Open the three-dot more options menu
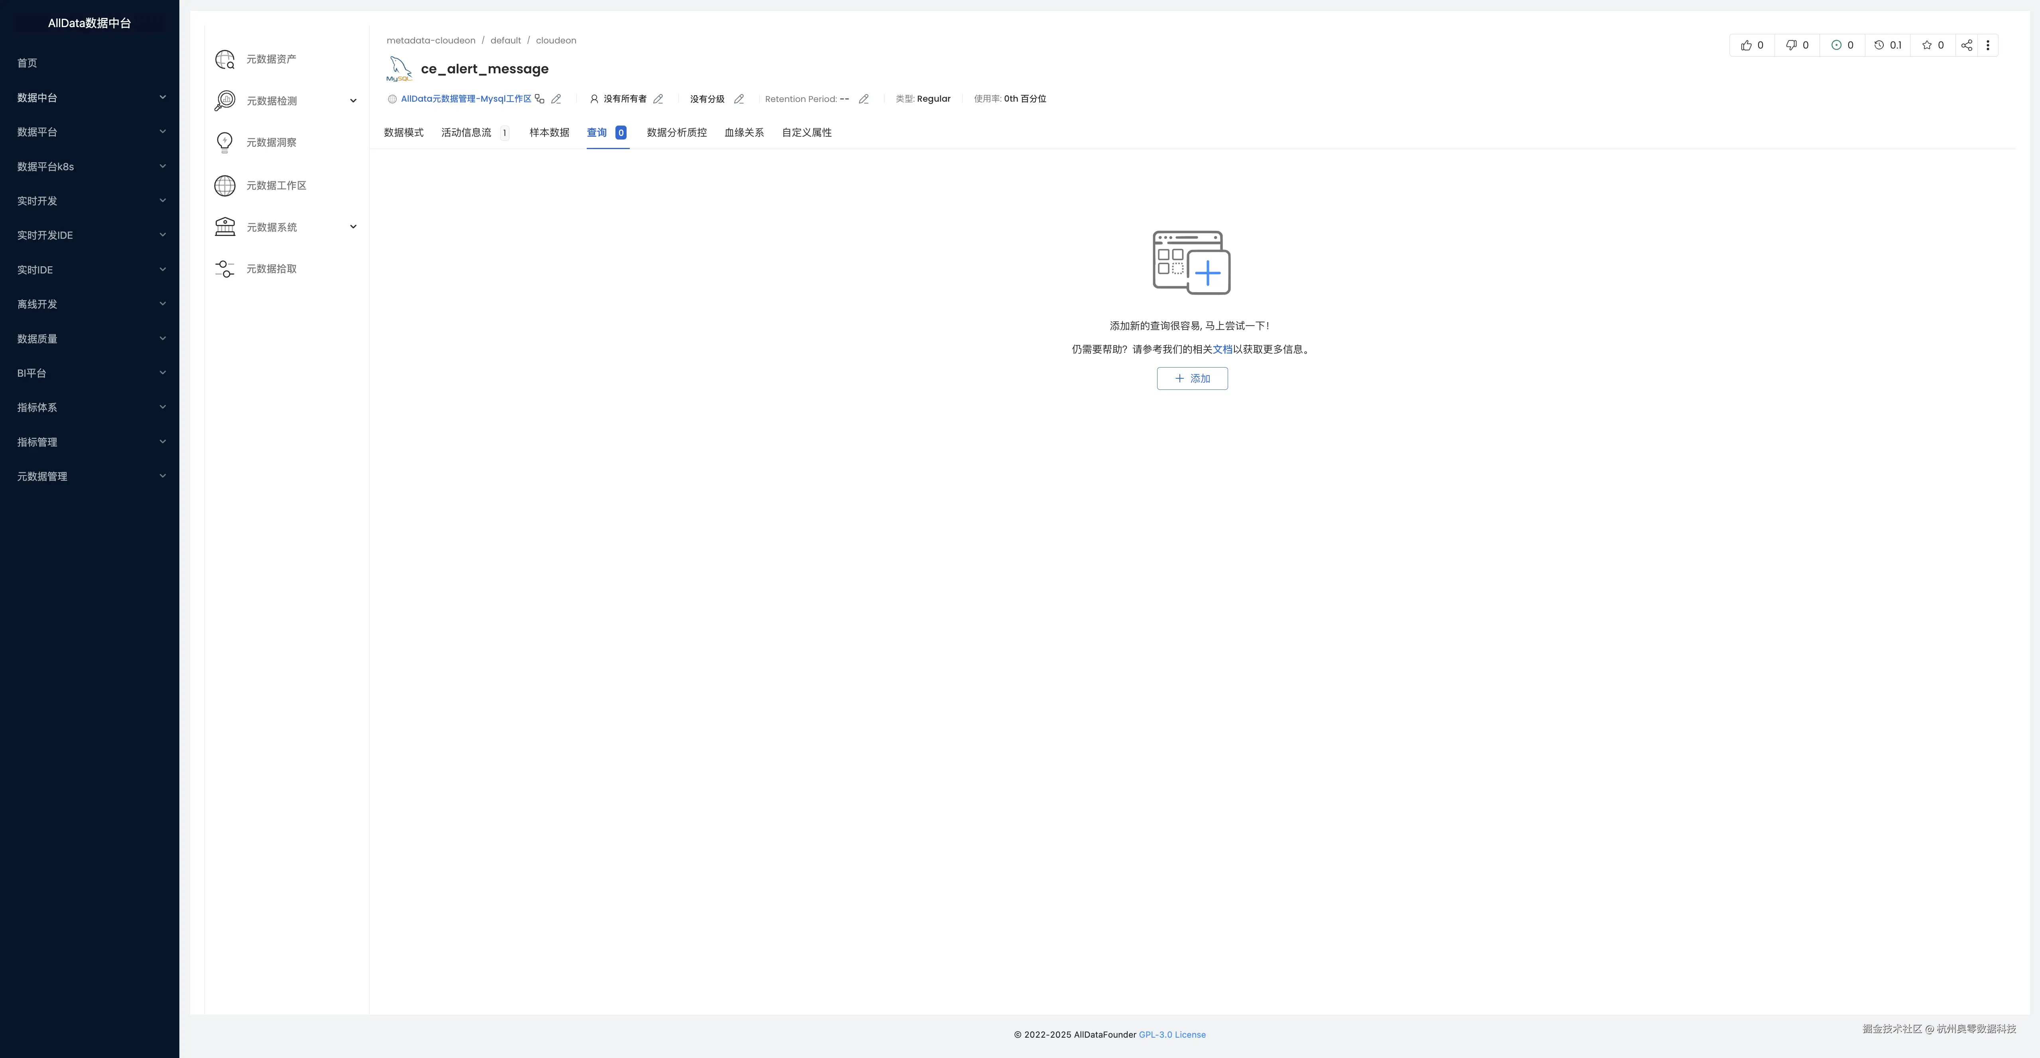2040x1058 pixels. [1988, 45]
